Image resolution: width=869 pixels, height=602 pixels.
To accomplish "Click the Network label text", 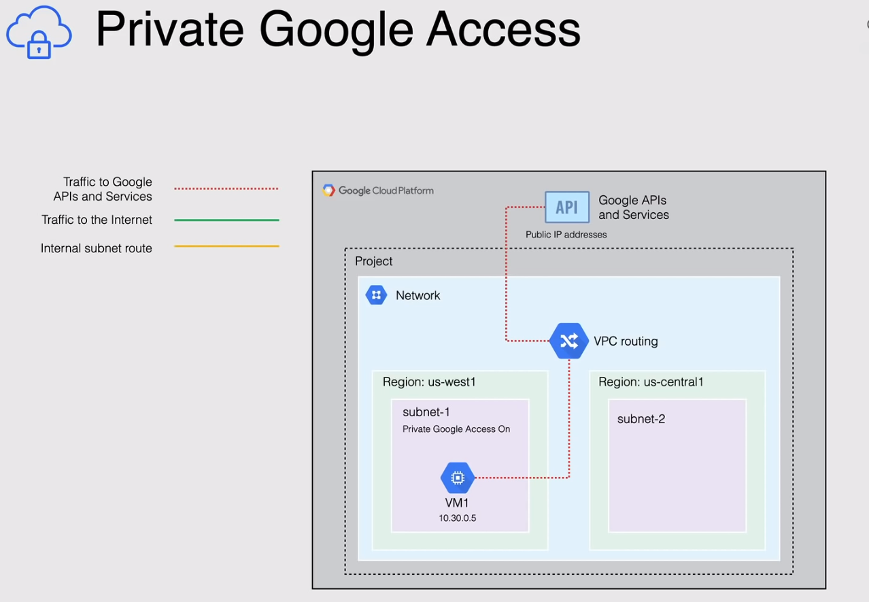I will (418, 295).
